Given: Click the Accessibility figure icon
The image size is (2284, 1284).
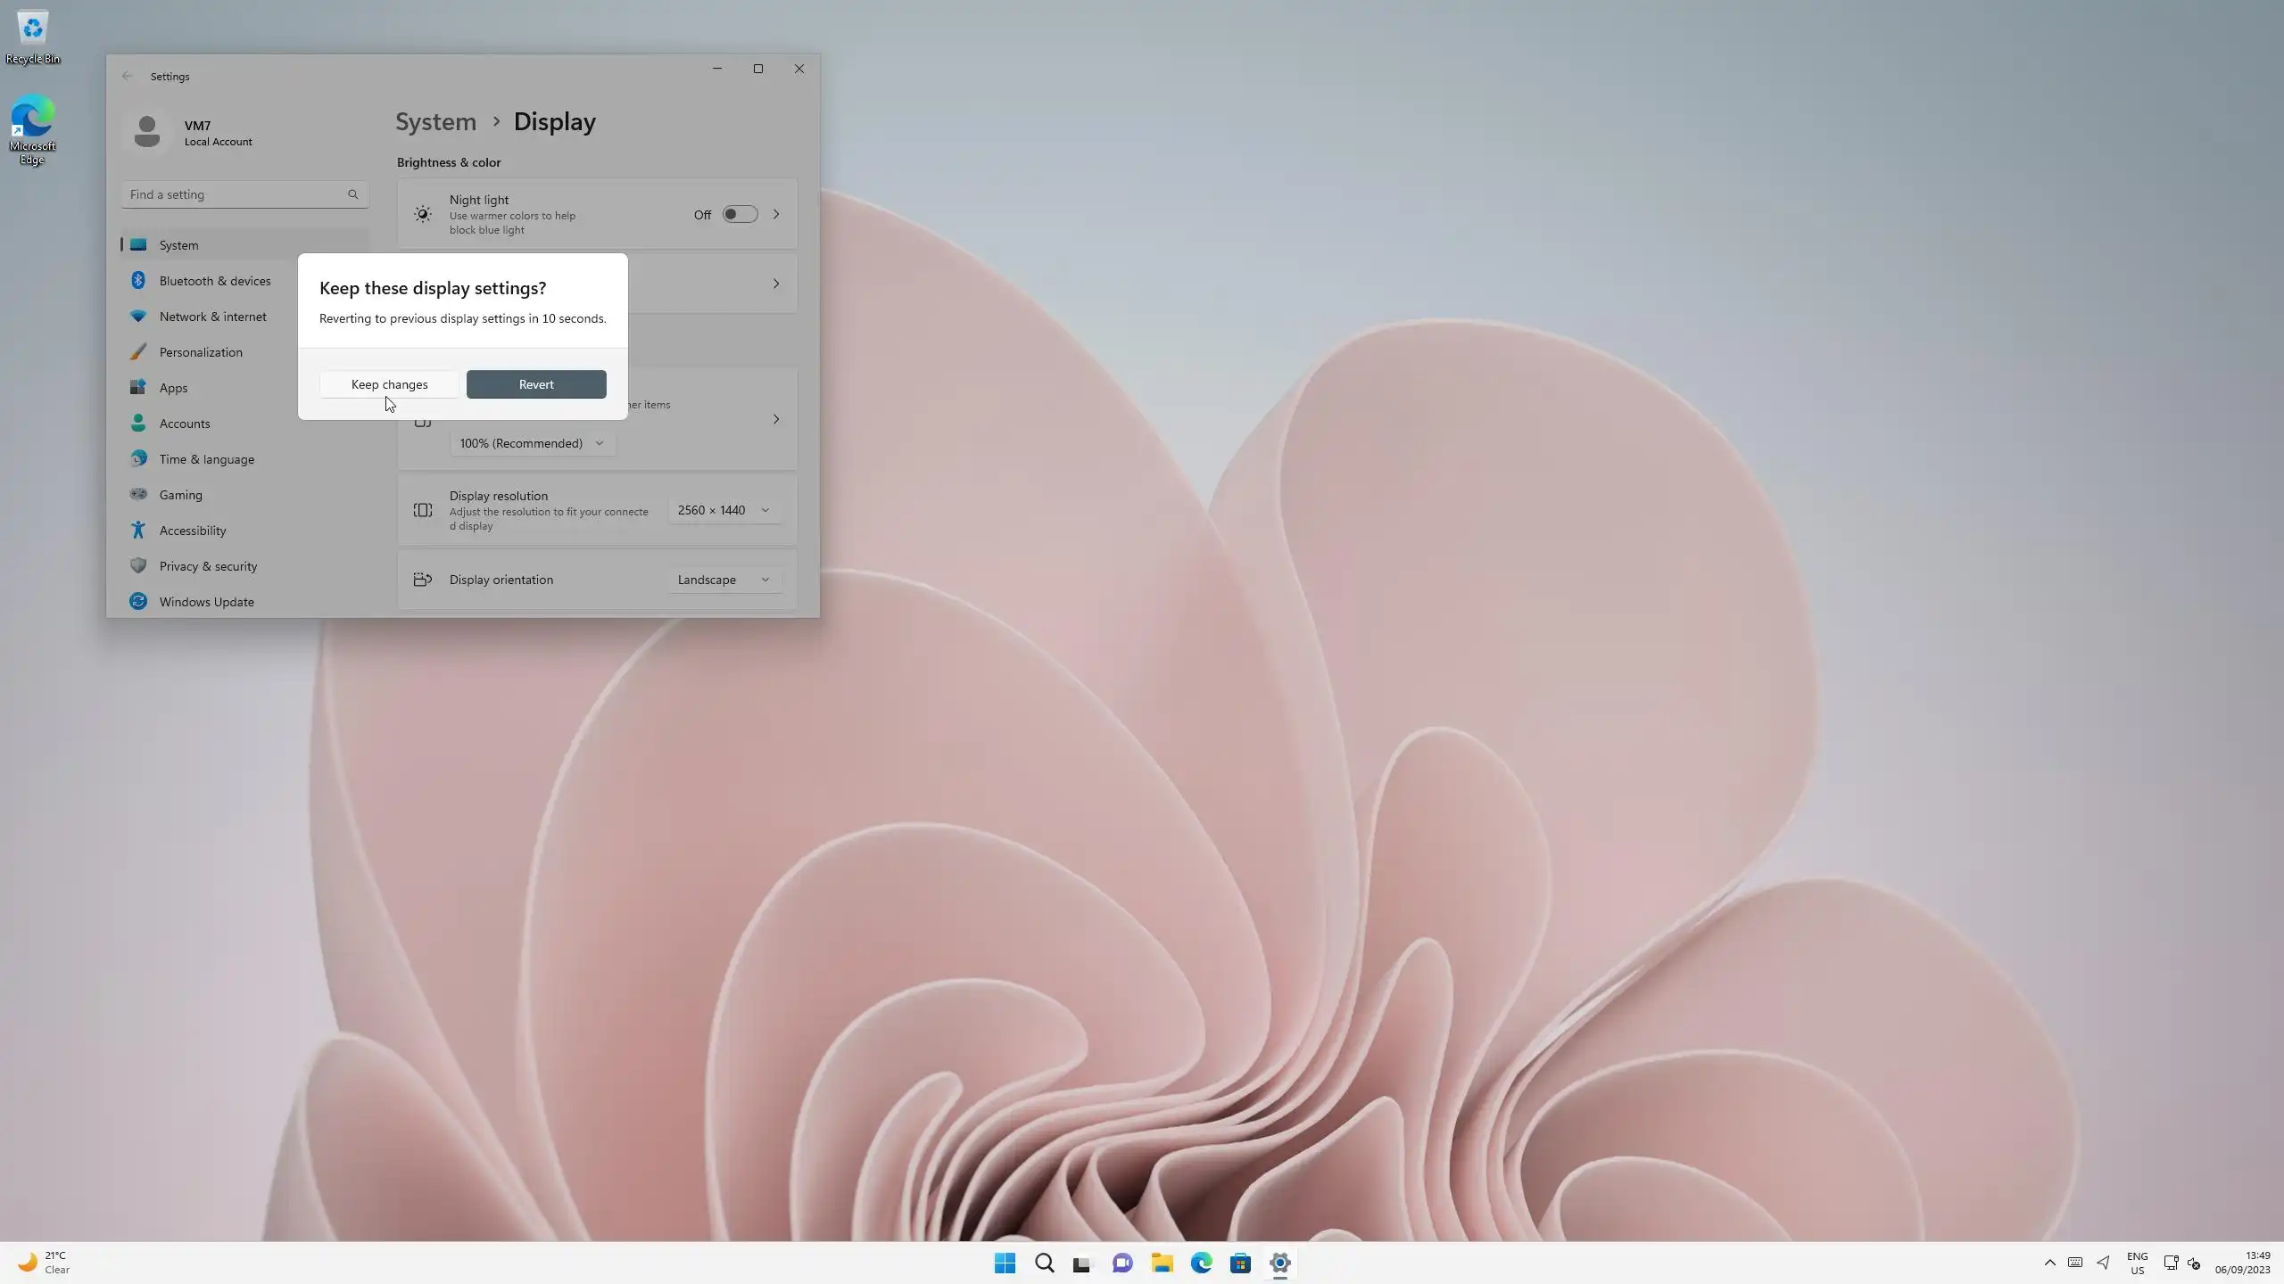Looking at the screenshot, I should (138, 531).
